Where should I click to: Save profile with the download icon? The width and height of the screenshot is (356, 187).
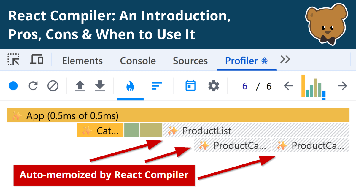coord(100,86)
